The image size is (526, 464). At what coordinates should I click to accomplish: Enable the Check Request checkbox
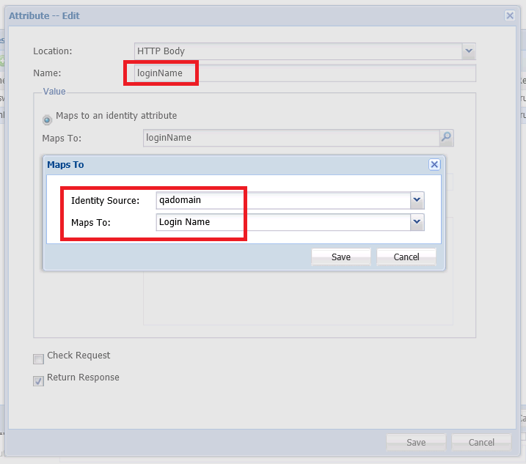(38, 359)
